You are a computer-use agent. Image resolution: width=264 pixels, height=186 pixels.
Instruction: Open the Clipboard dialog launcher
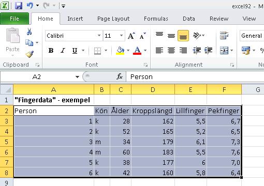click(x=37, y=65)
